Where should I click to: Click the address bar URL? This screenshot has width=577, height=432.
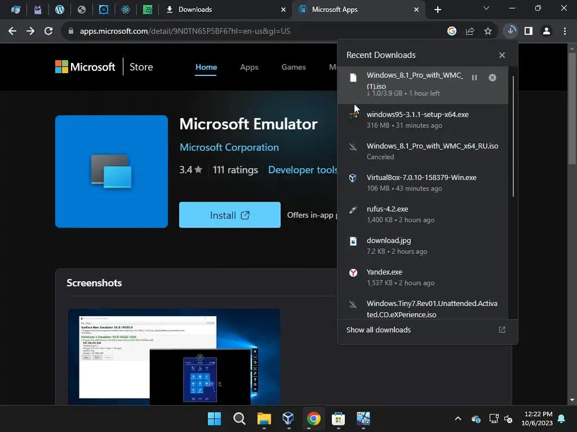[185, 31]
